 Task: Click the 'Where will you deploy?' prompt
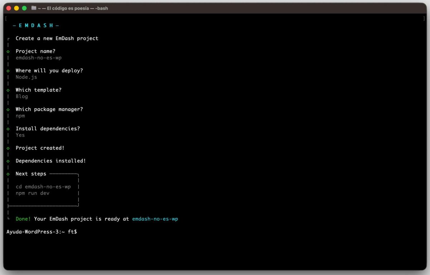[x=49, y=70]
